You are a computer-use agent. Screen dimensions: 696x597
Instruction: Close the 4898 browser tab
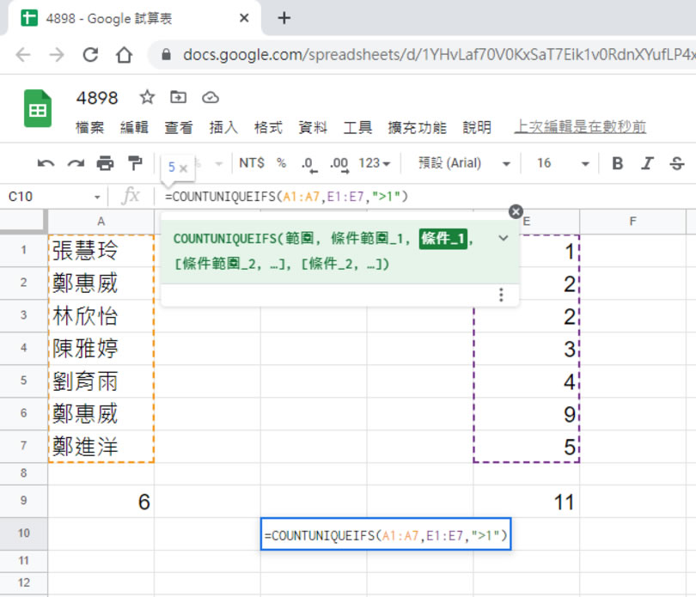click(244, 18)
